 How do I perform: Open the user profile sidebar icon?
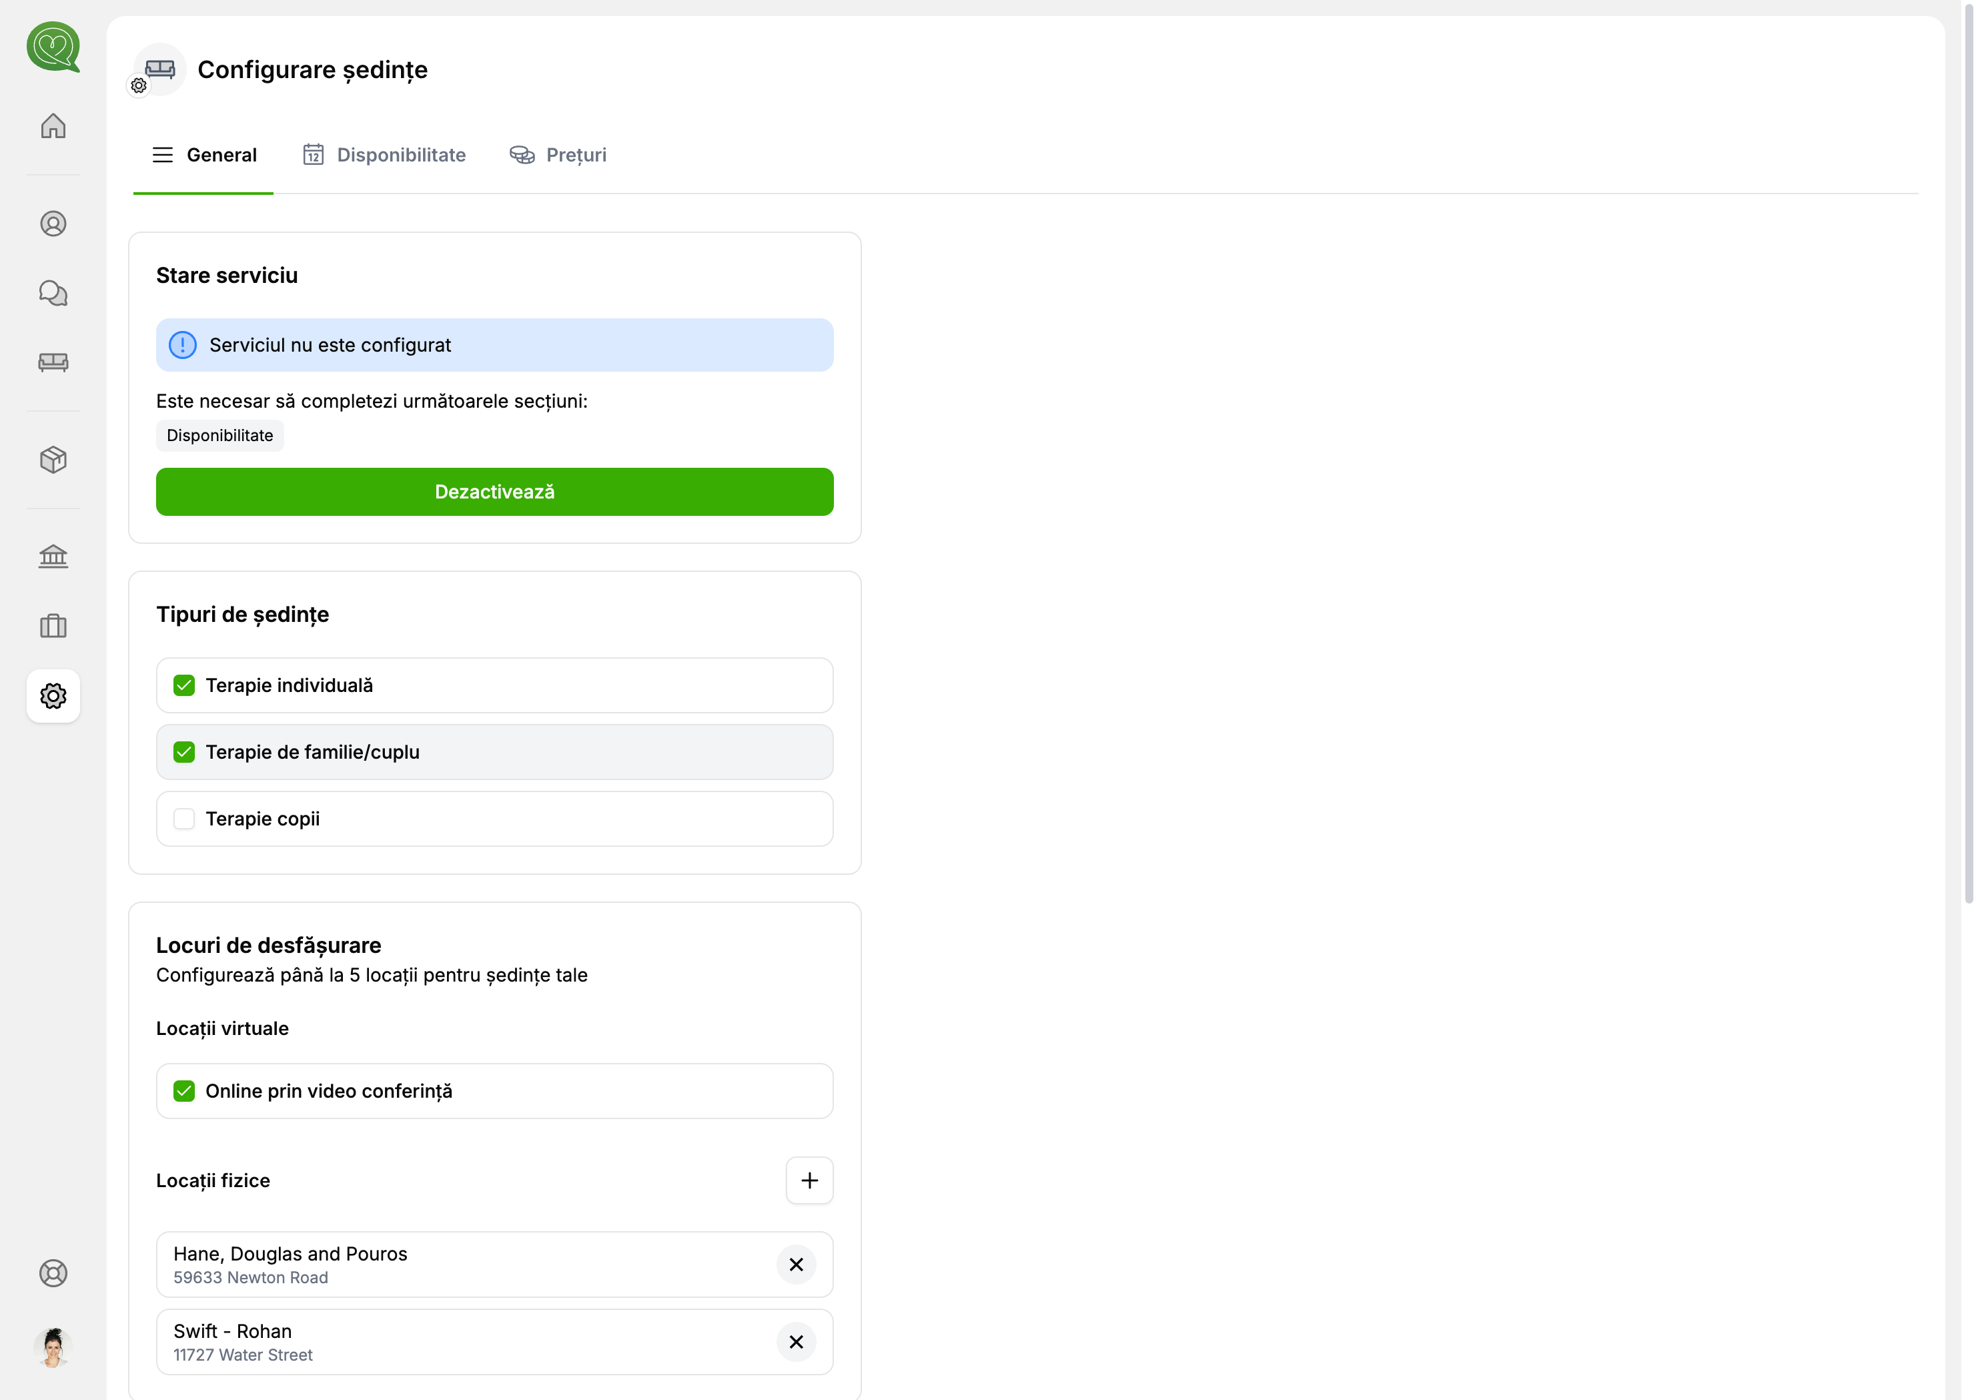[53, 224]
